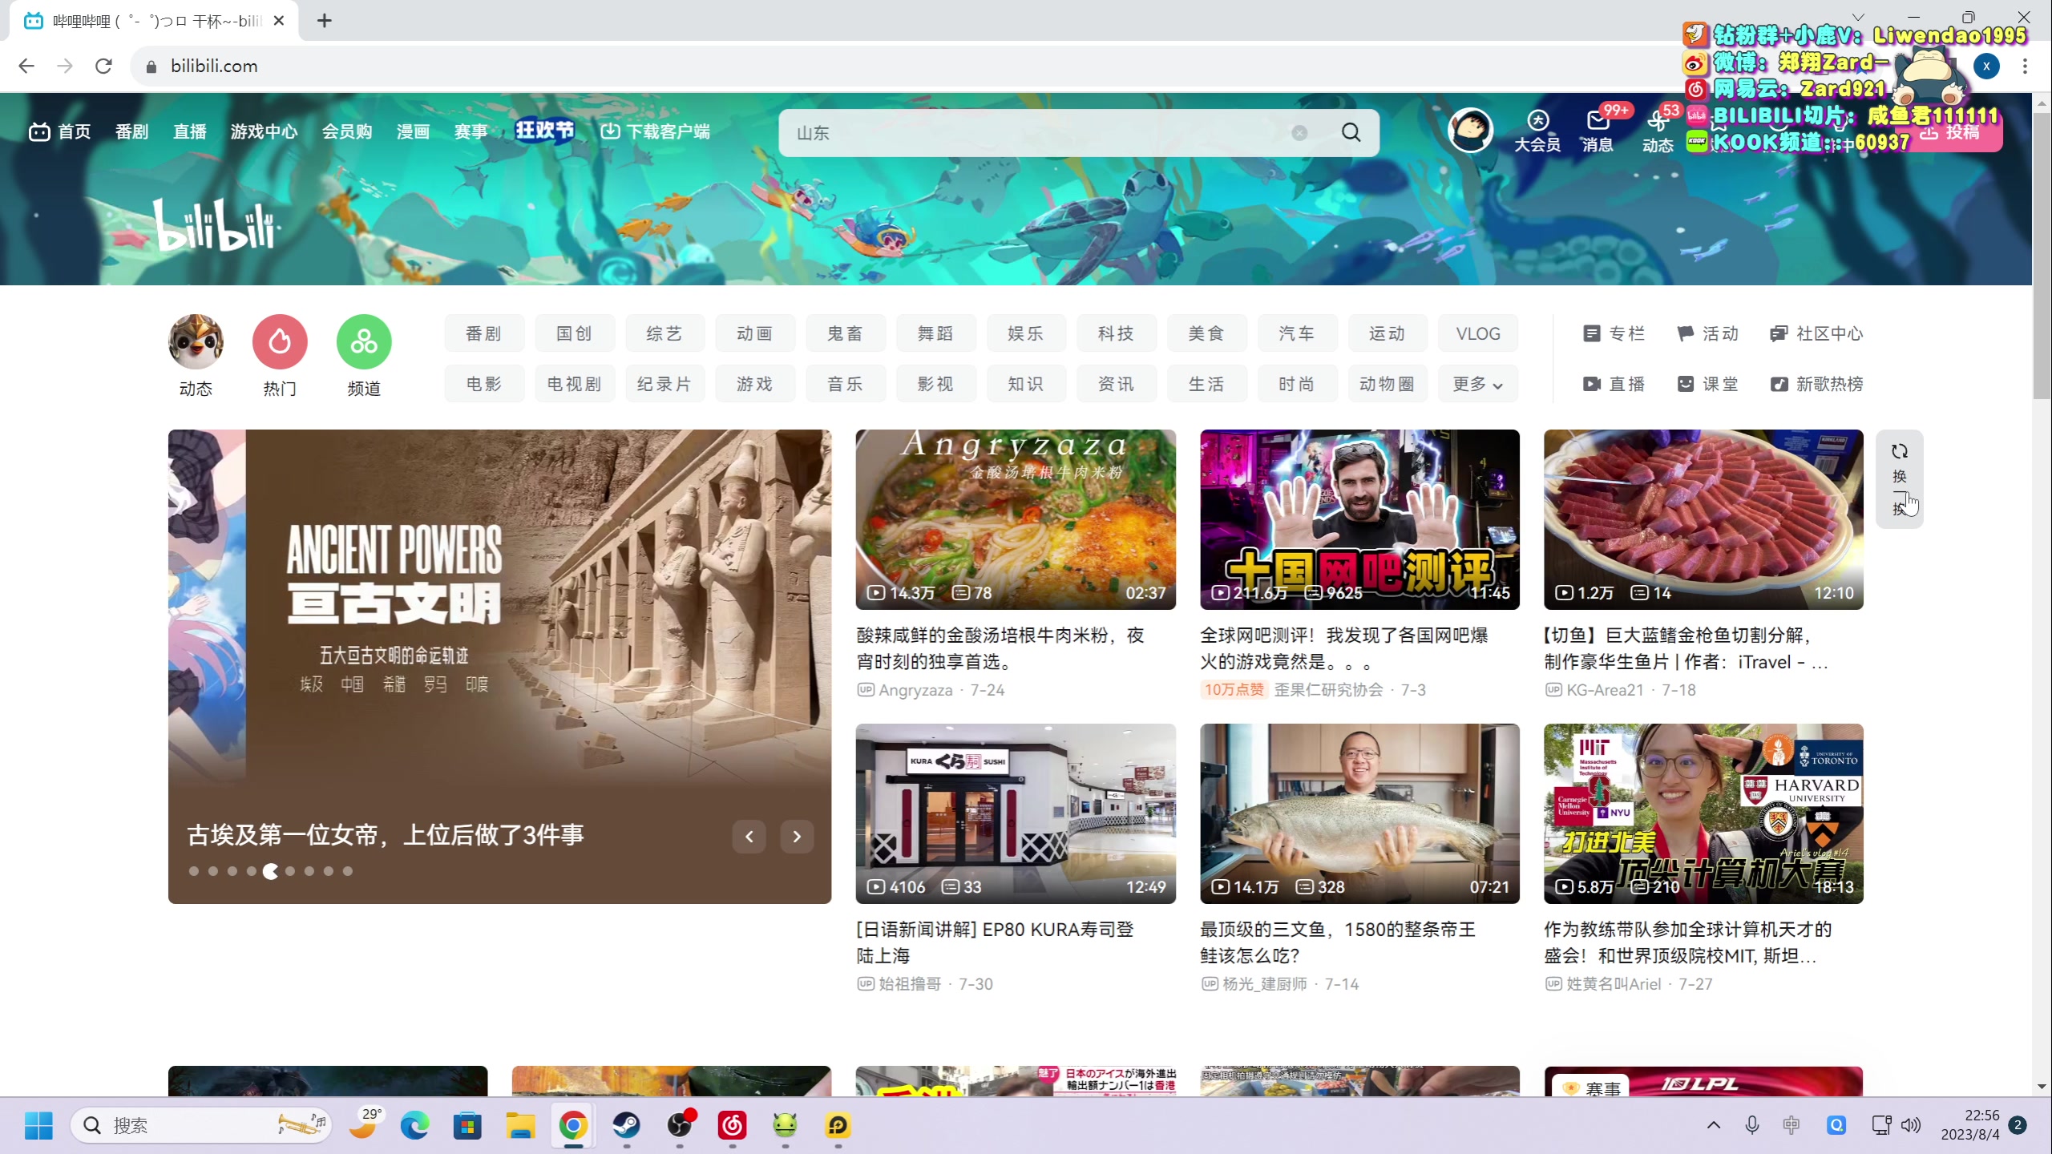Screen dimensions: 2052x1154
Task: Clear search text with the X icon
Action: point(1299,133)
